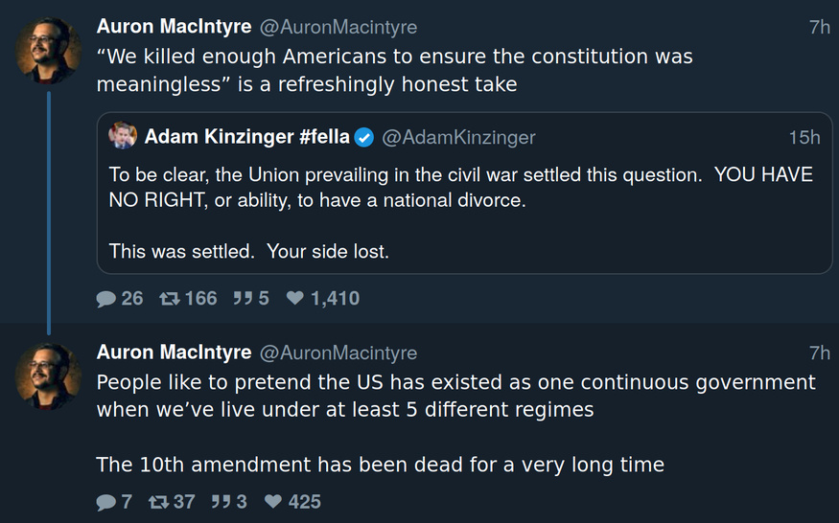Screen dimensions: 839x523
Task: Reply to the tweet about 5 different regimes
Action: (106, 502)
